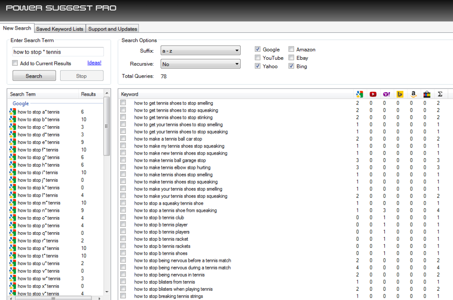The height and width of the screenshot is (300, 453).
Task: Click Google icon beside 'how to stop w* tennis'
Action: point(13,278)
